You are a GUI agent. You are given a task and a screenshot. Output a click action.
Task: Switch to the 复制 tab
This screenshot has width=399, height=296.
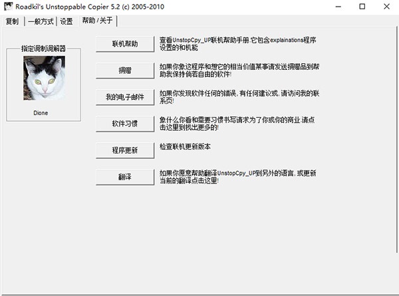click(x=12, y=21)
